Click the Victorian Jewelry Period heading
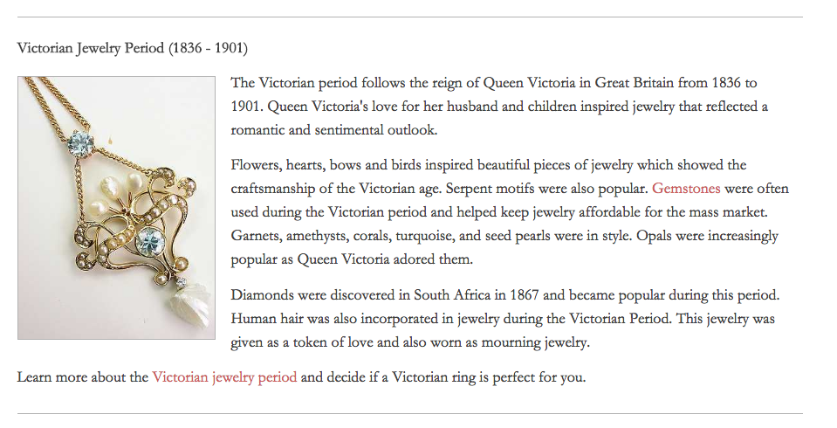Screen dimensions: 837x428 [133, 48]
